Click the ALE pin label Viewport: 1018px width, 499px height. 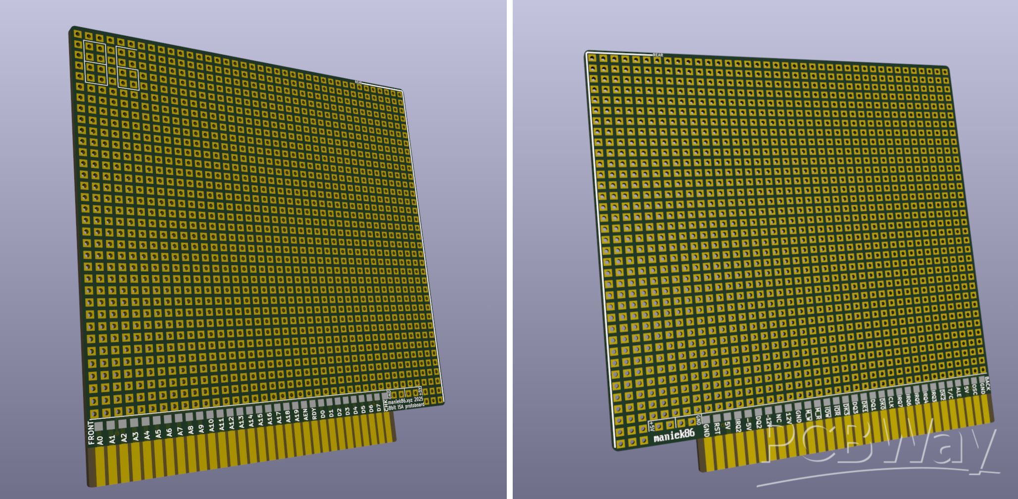click(958, 392)
